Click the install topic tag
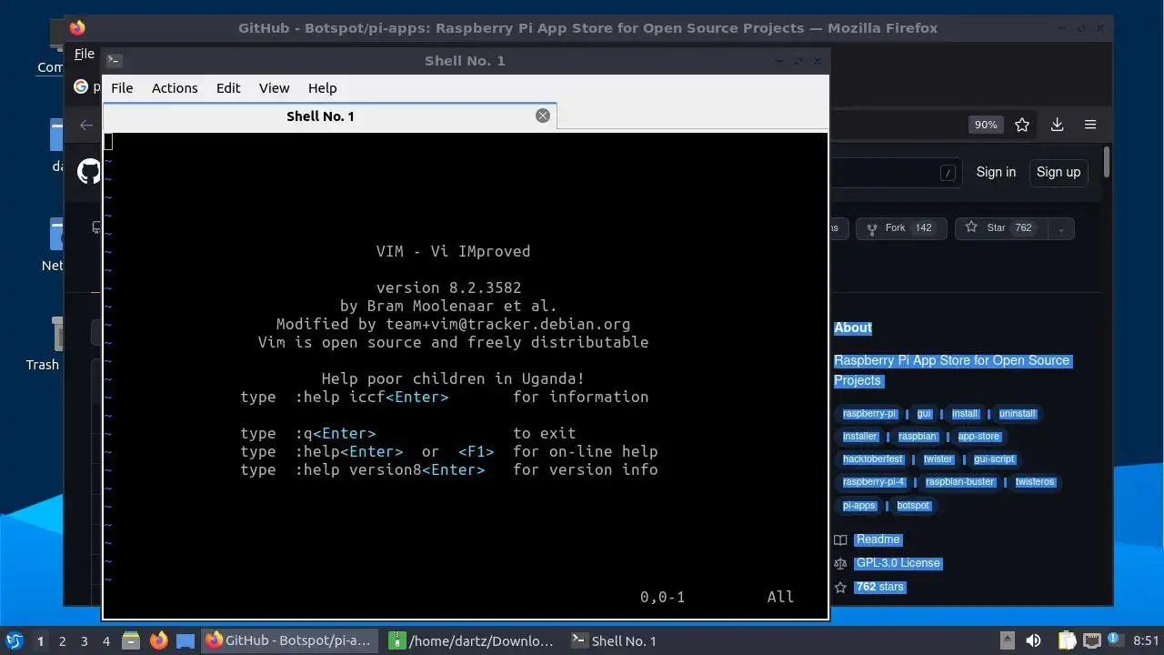Image resolution: width=1164 pixels, height=655 pixels. click(x=965, y=414)
